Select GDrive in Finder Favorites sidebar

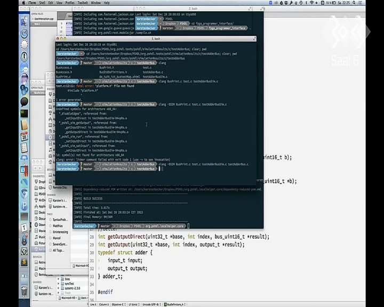[40, 188]
